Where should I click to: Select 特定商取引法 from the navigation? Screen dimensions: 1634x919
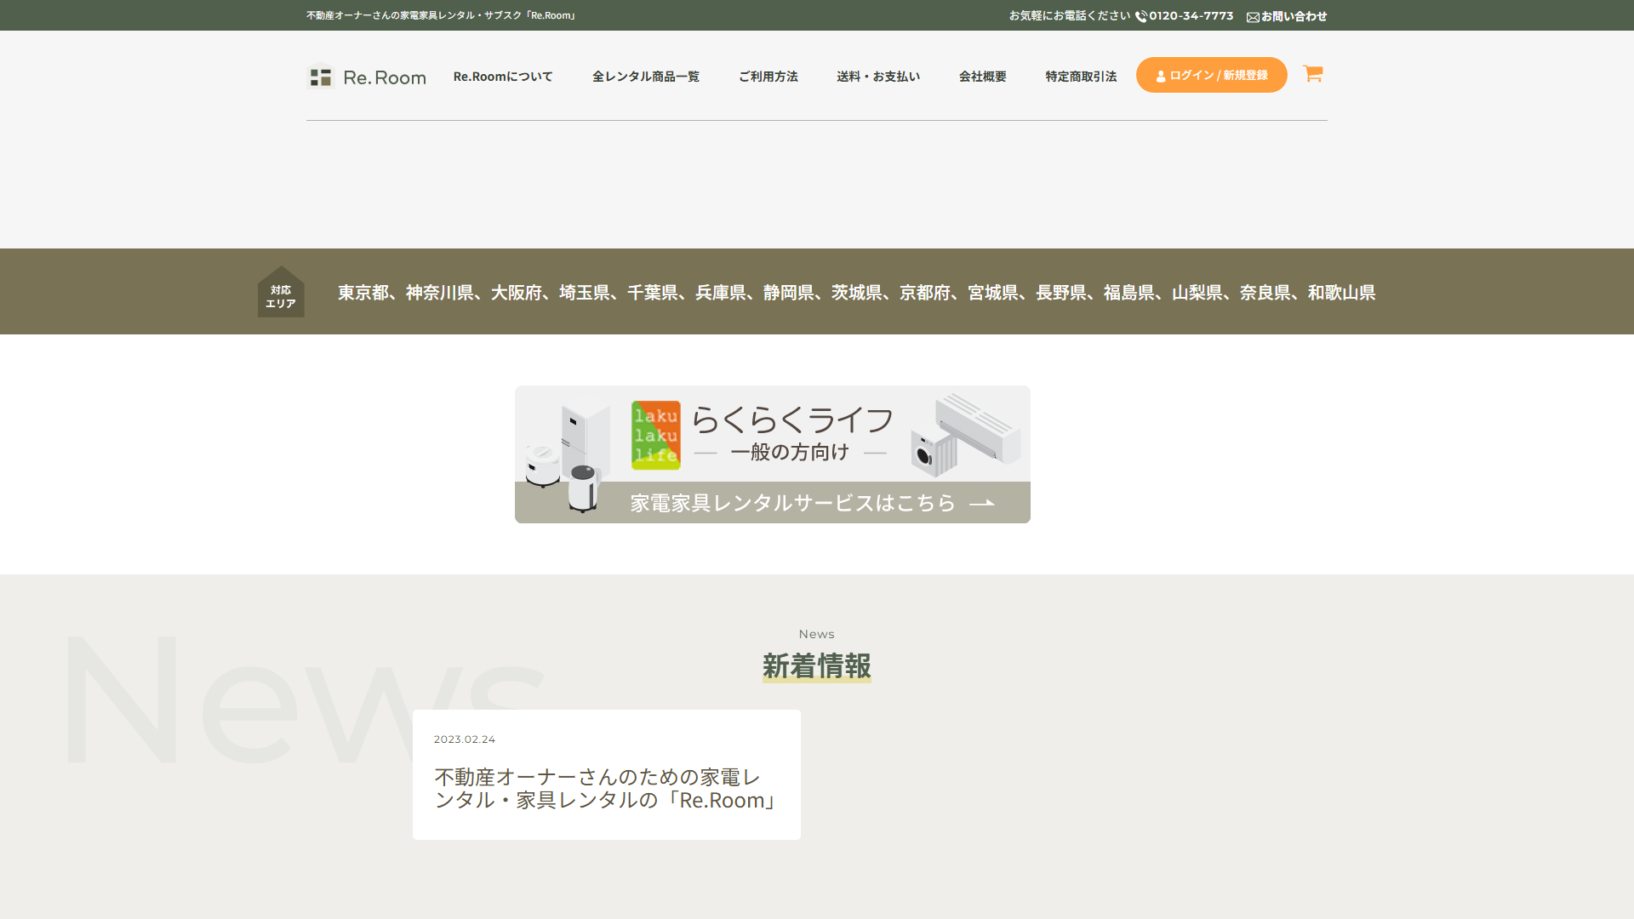coord(1079,76)
